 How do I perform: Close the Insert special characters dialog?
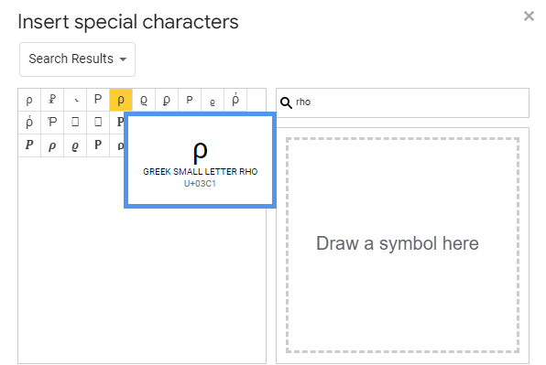click(529, 16)
